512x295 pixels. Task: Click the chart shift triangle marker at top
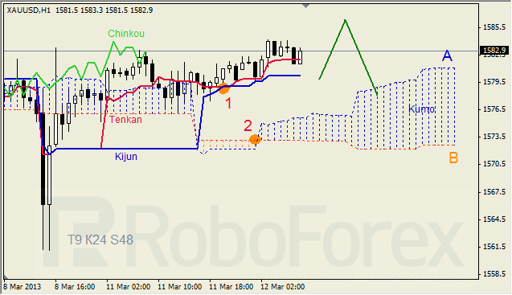point(305,6)
